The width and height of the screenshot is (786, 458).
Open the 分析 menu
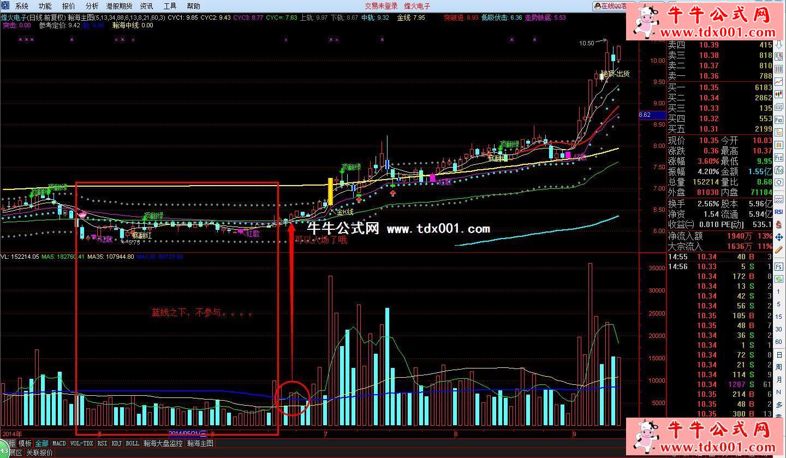coord(92,6)
